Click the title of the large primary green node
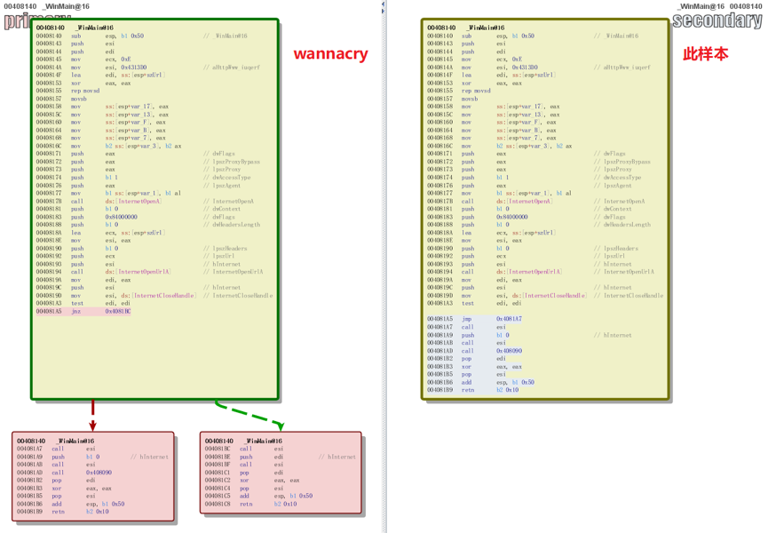 click(75, 28)
